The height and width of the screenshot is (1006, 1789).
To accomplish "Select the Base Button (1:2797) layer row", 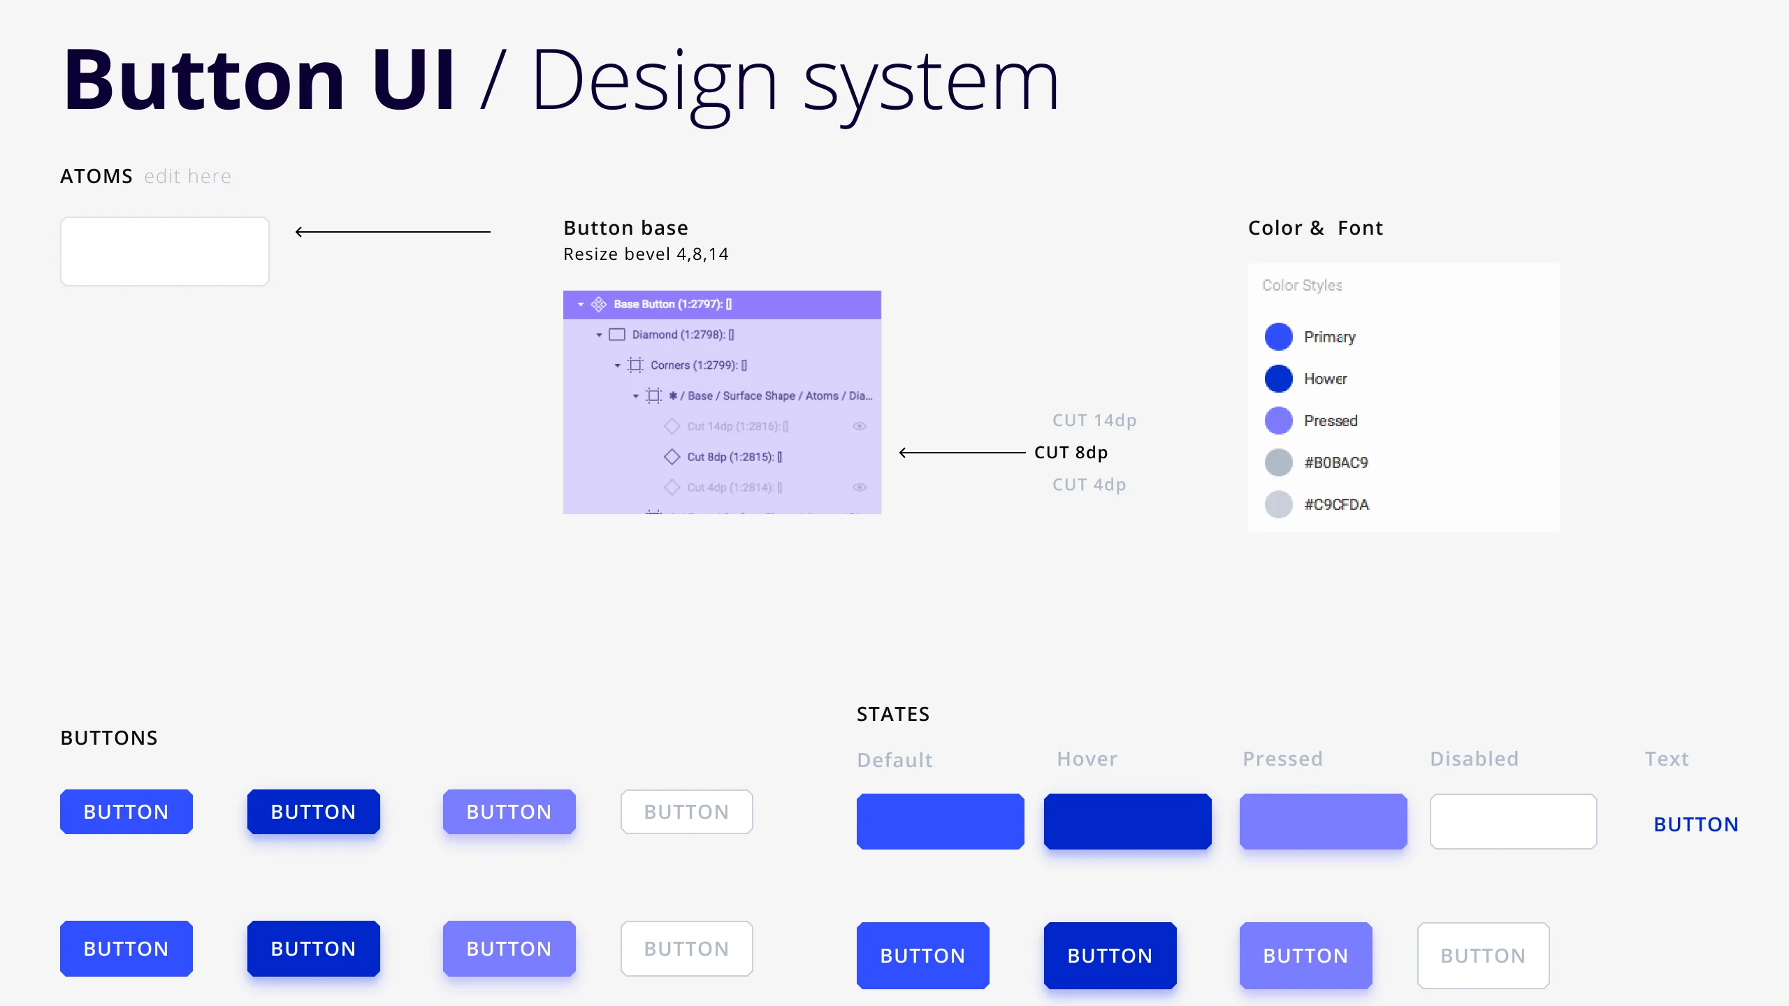I will (722, 305).
